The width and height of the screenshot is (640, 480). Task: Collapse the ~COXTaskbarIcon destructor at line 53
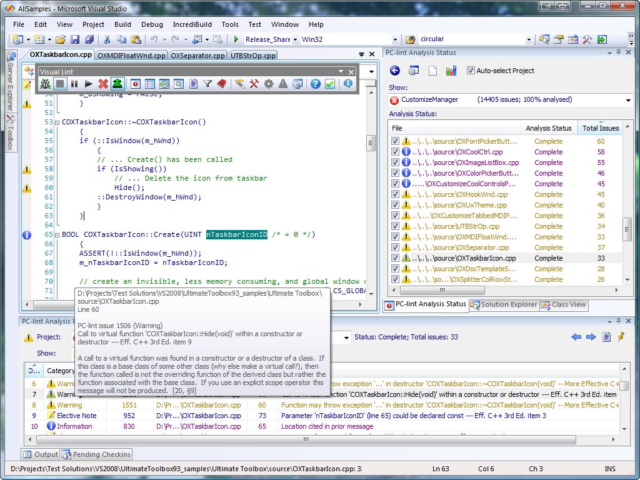click(57, 122)
